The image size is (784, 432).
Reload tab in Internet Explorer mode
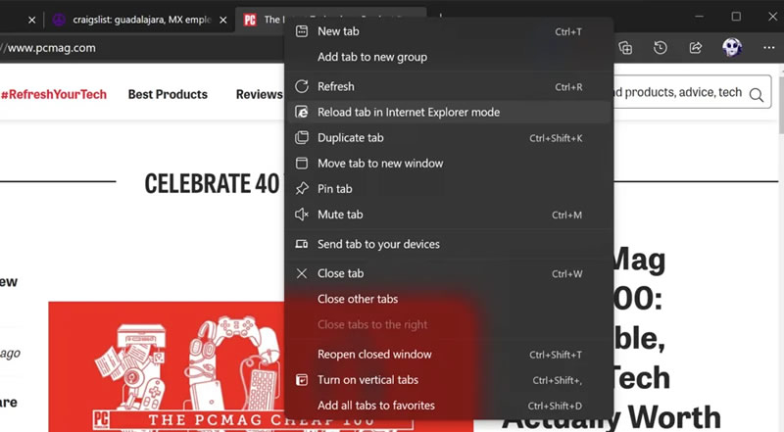(408, 113)
